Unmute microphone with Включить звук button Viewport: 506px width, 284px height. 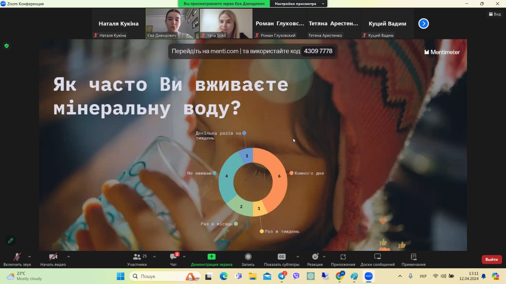click(x=17, y=260)
